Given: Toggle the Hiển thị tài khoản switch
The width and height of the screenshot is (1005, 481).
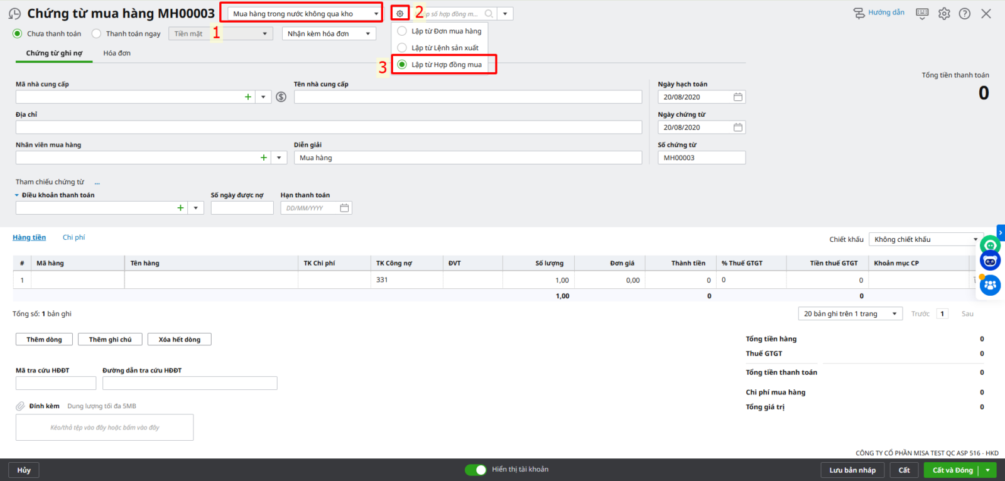Looking at the screenshot, I should 475,470.
